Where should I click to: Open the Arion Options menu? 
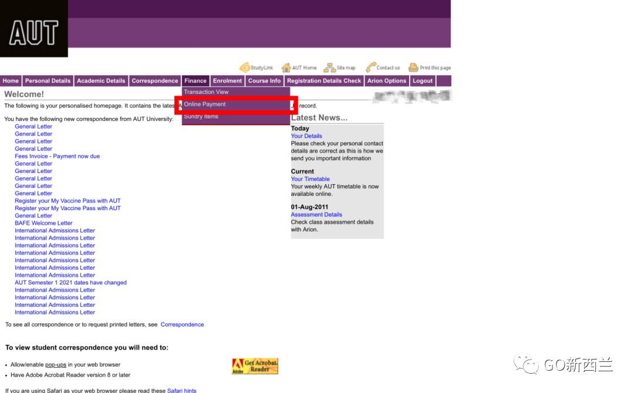tap(386, 81)
